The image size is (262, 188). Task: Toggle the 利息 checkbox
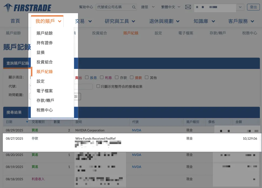coord(102,77)
